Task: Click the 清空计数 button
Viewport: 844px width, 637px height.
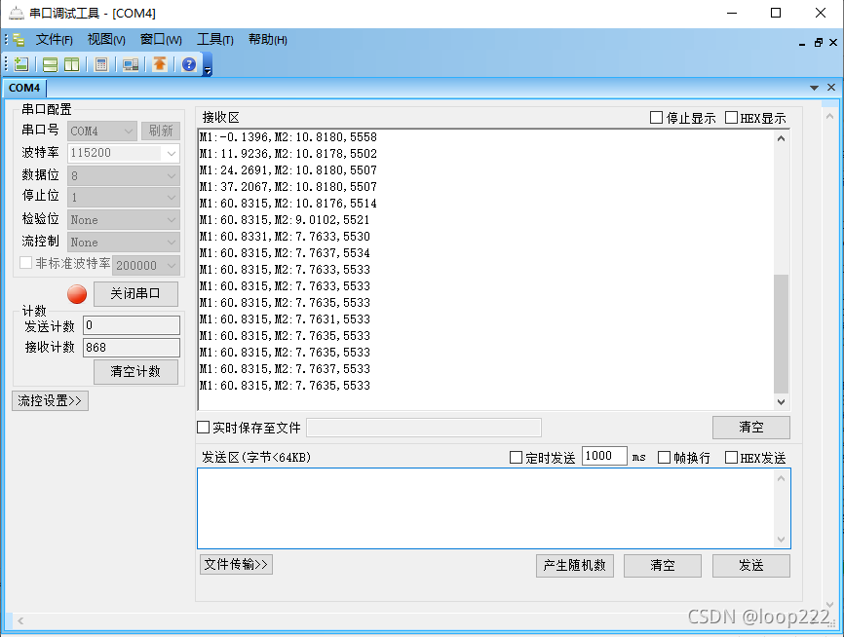Action: click(x=134, y=371)
